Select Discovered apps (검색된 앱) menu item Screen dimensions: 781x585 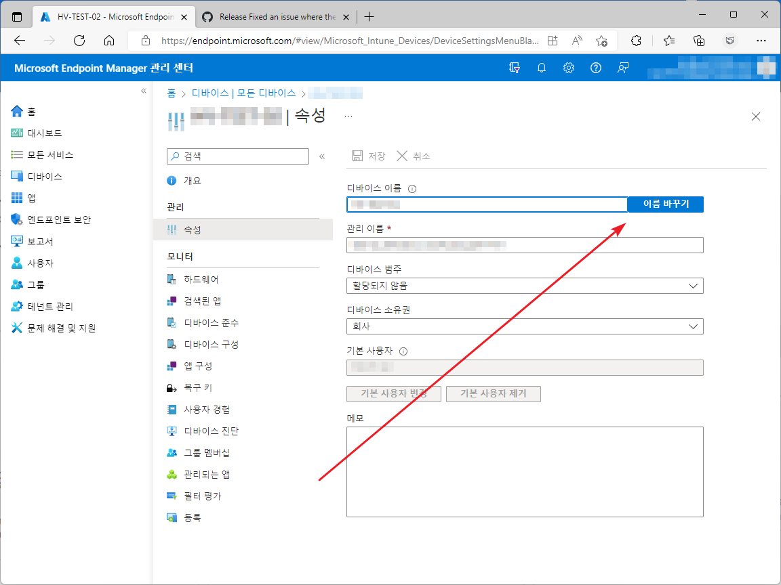click(194, 301)
